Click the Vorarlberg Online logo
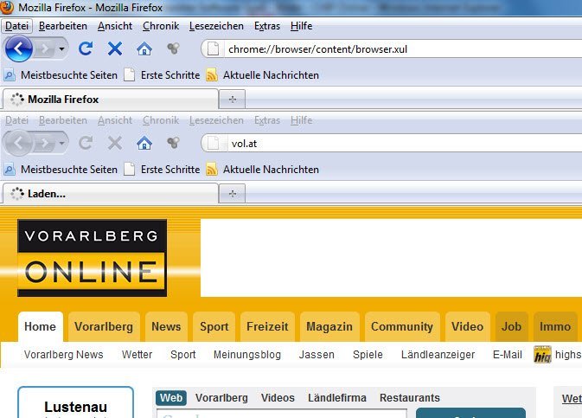The image size is (582, 418). 92,258
